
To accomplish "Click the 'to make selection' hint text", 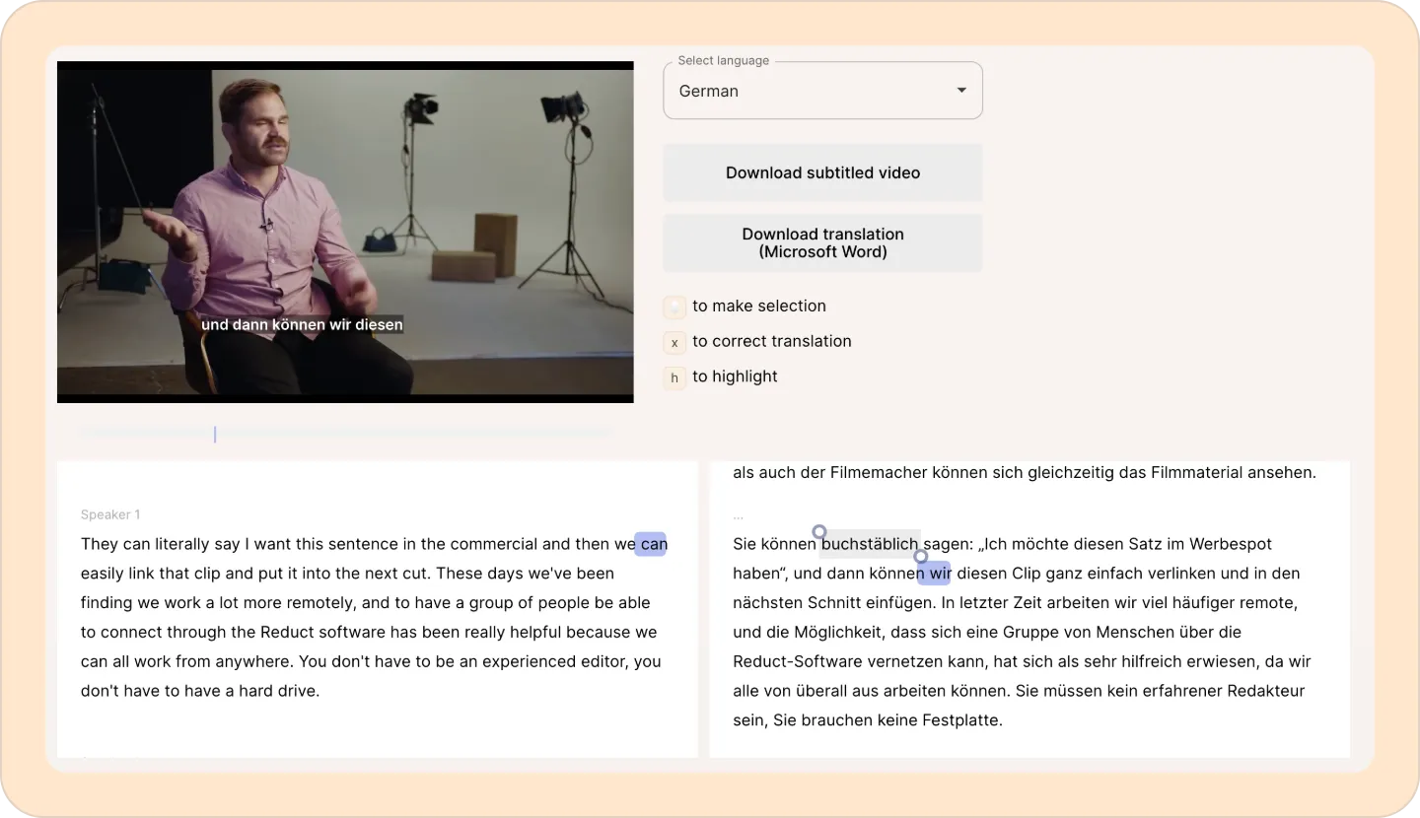I will [759, 306].
